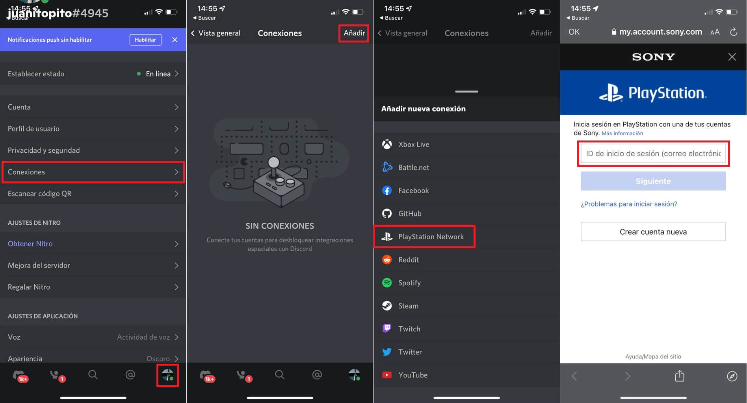Screen dimensions: 747x403
Task: Close the Sony sign-in dialog
Action: [732, 57]
